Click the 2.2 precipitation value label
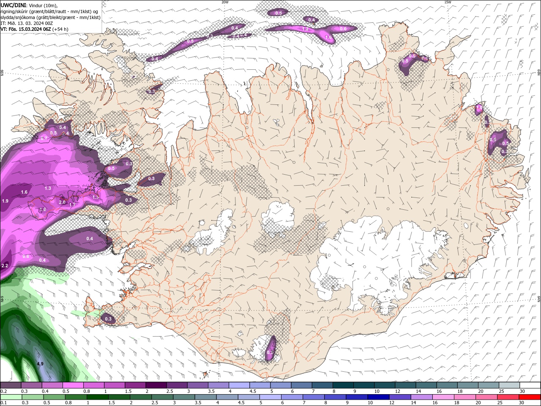The width and height of the screenshot is (541, 406). (5, 266)
